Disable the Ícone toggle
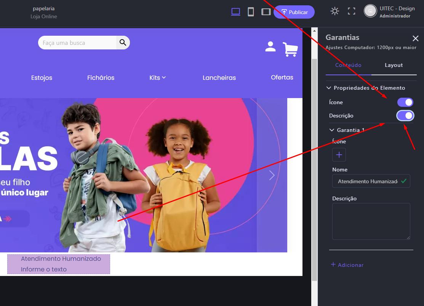Viewport: 424px width, 306px height. click(405, 102)
